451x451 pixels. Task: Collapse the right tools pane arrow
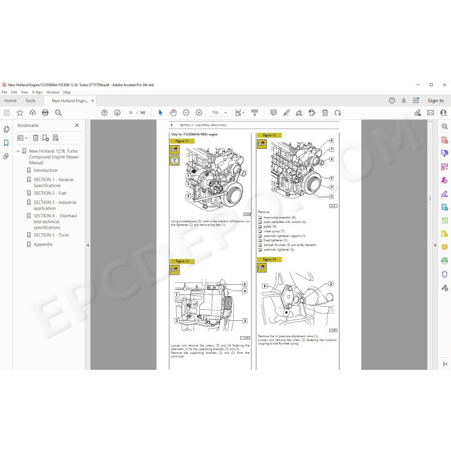coord(435,245)
